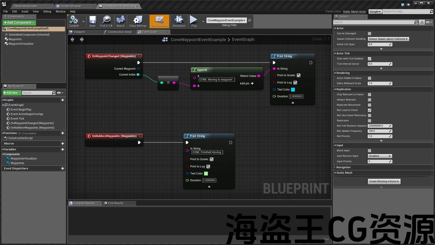The height and width of the screenshot is (245, 435).
Task: Click the Compile toolbar icon
Action: (74, 21)
